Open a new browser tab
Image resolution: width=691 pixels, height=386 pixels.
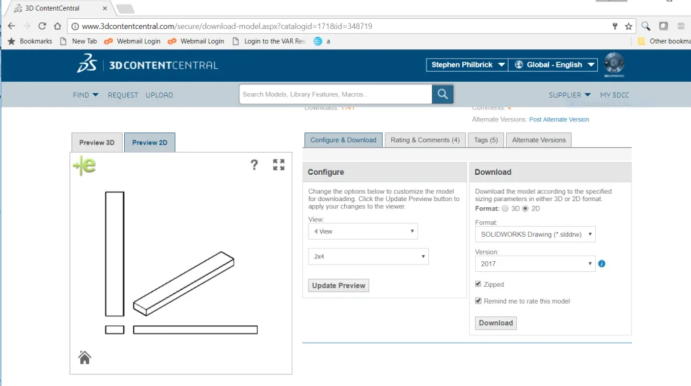[x=125, y=8]
